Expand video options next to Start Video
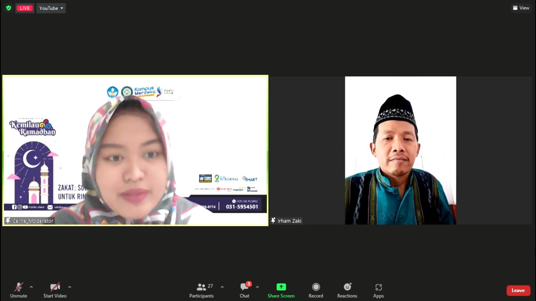Image resolution: width=536 pixels, height=301 pixels. click(69, 286)
